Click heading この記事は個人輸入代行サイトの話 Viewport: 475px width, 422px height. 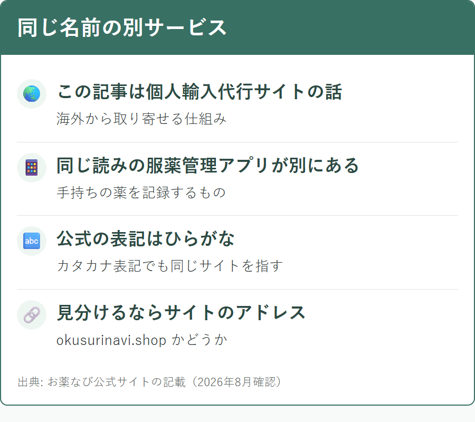click(x=199, y=92)
